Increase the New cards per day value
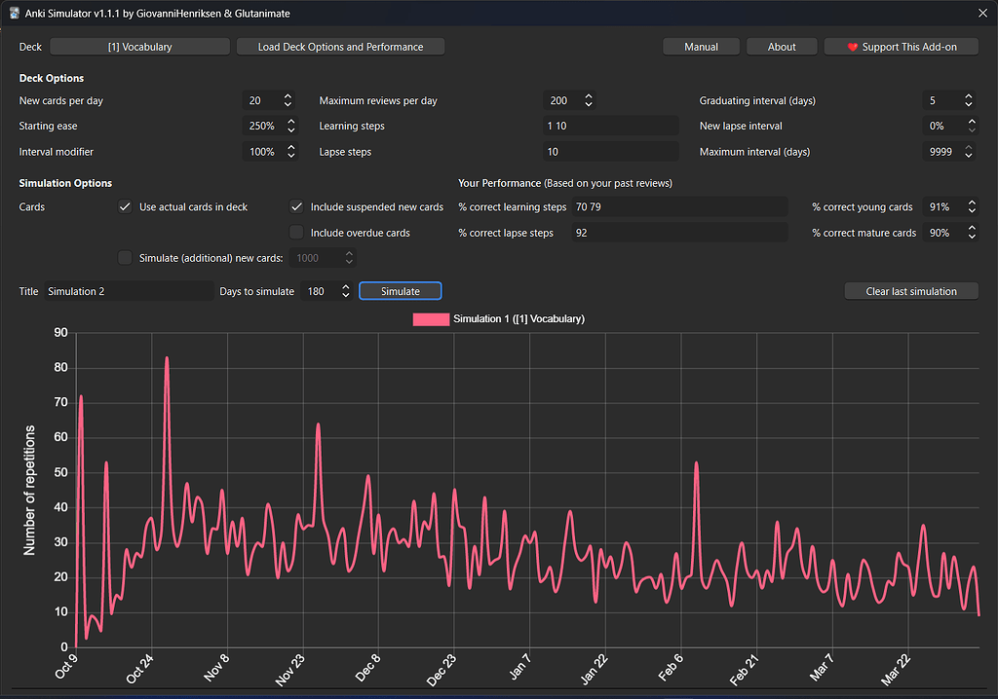Image resolution: width=998 pixels, height=699 pixels. point(288,96)
